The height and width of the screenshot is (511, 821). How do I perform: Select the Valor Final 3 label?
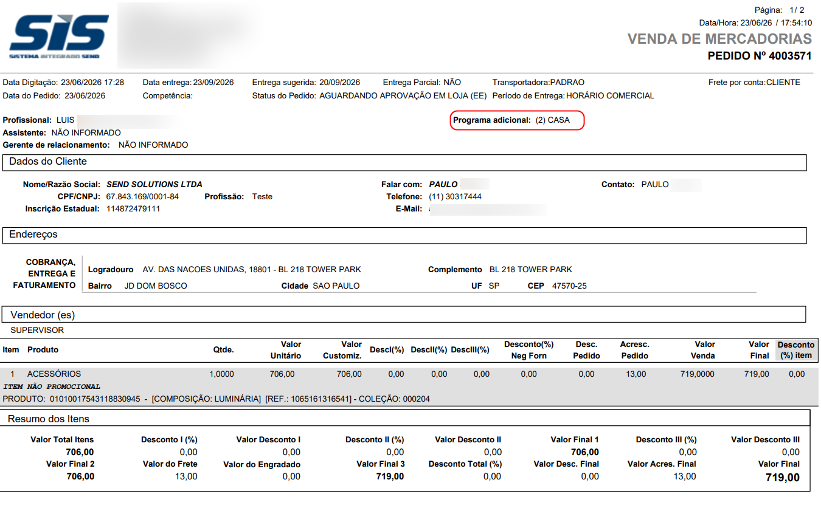(381, 464)
